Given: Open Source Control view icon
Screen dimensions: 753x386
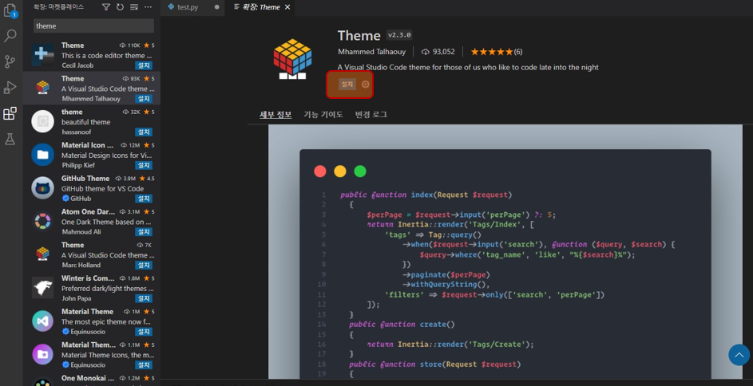Looking at the screenshot, I should pyautogui.click(x=10, y=62).
